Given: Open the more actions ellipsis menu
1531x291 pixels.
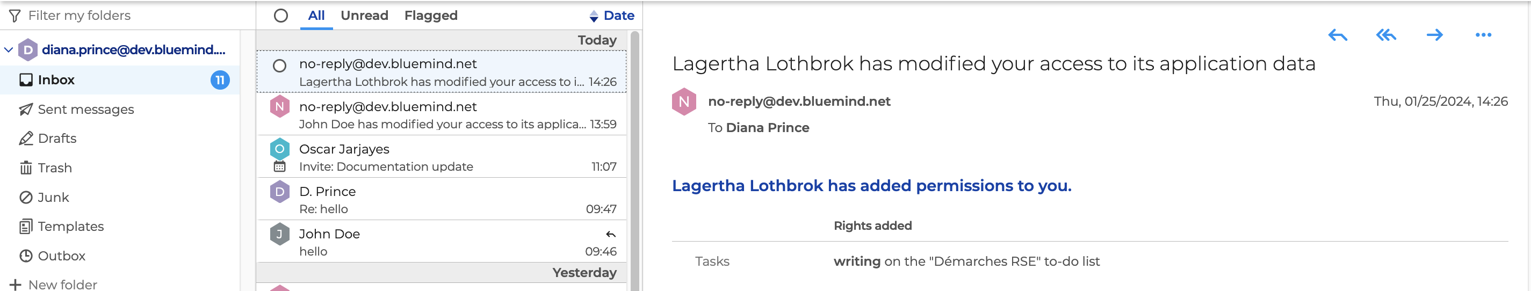Looking at the screenshot, I should (1483, 35).
